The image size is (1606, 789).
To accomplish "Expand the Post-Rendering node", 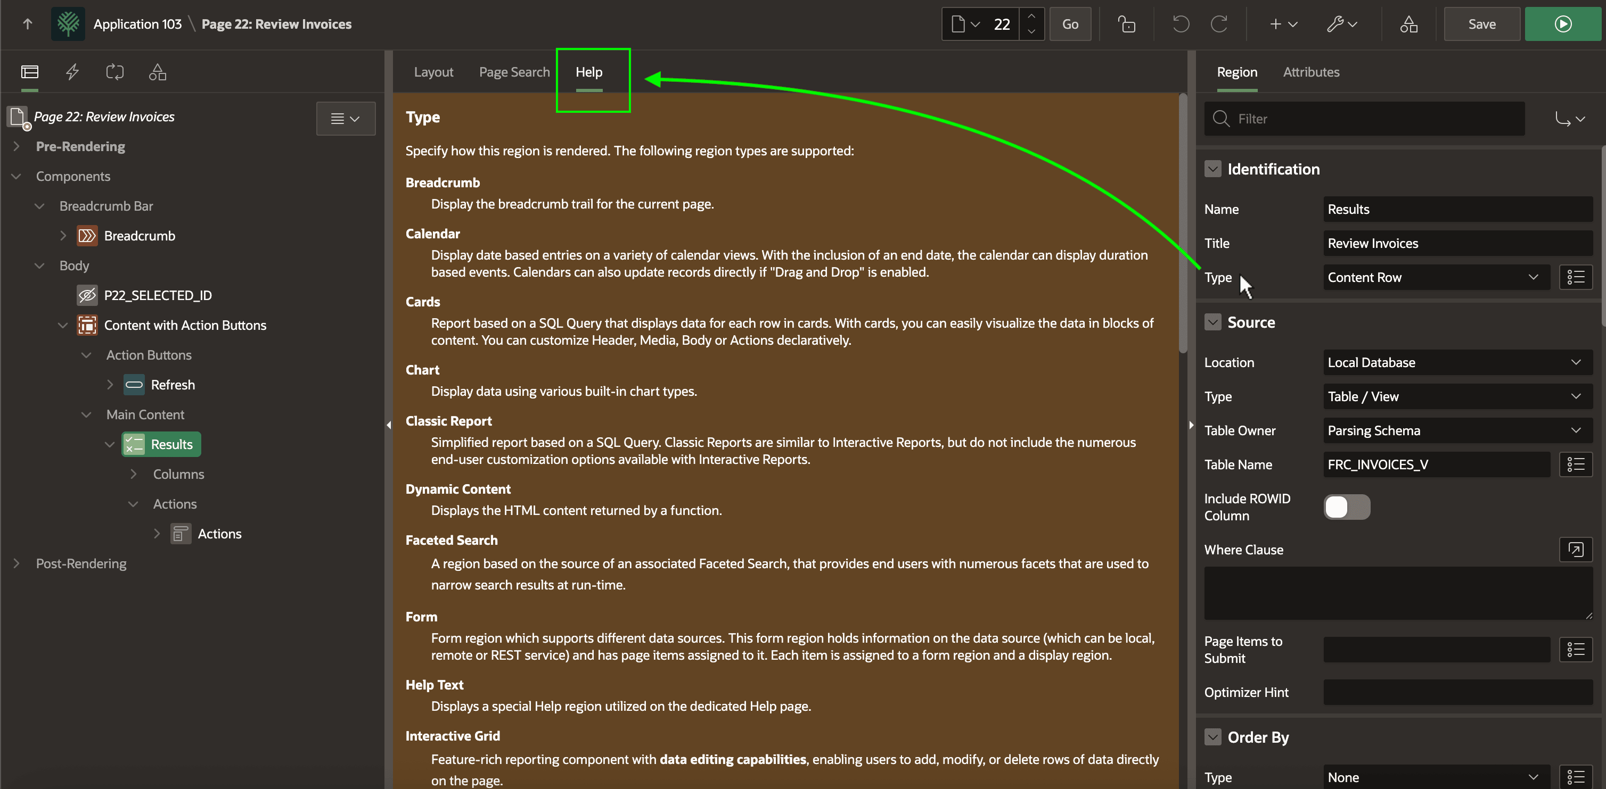I will (17, 563).
